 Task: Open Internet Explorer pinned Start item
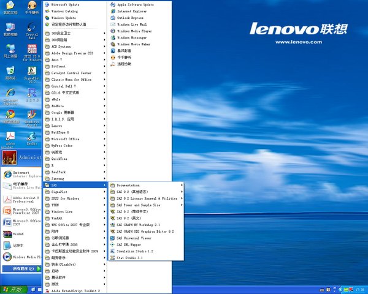click(x=22, y=174)
